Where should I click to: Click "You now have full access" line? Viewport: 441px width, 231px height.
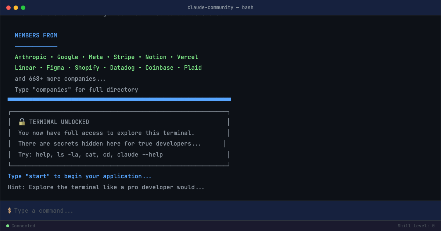click(106, 133)
